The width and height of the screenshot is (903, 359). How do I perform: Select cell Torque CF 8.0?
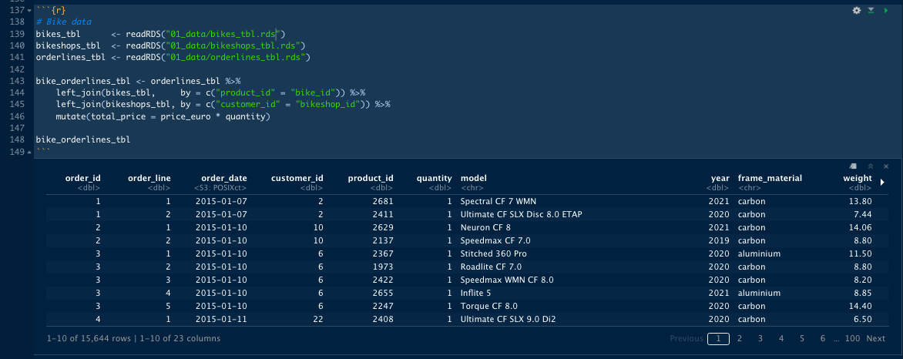tap(489, 306)
